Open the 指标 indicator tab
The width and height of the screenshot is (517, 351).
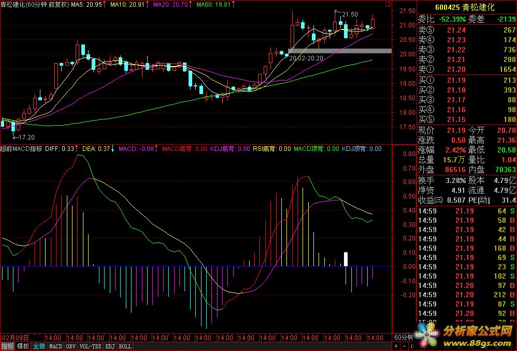(7, 346)
